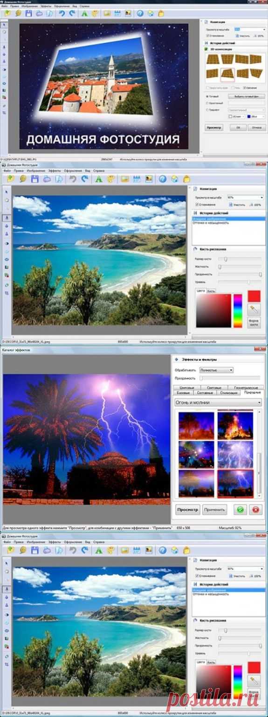
Task: Click rainbow hue strip in fully visible beach window
Action: 238,311
